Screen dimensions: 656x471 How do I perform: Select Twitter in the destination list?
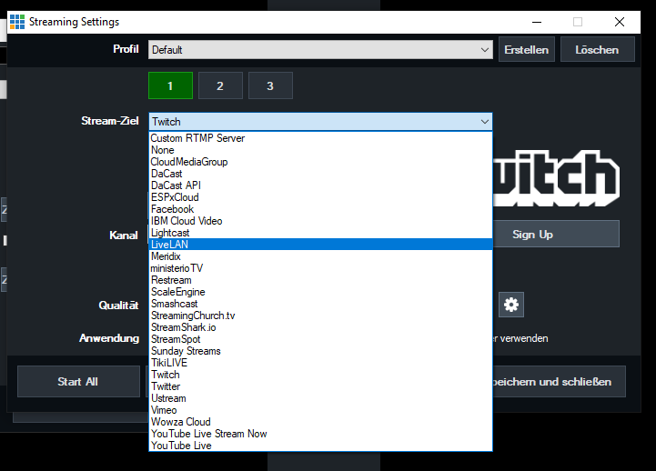[x=166, y=386]
